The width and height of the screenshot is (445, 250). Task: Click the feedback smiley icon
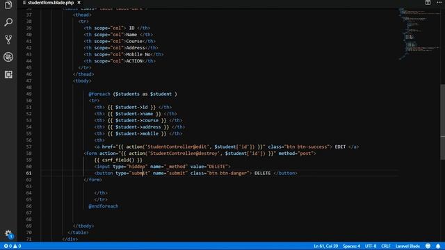(428, 246)
